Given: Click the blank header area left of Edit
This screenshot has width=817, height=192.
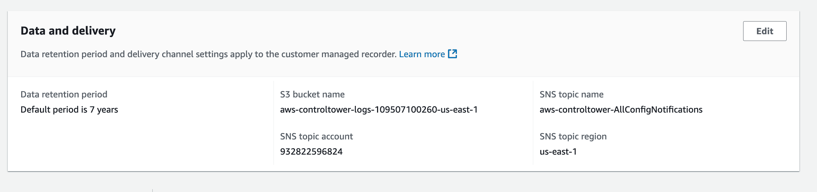Looking at the screenshot, I should [x=601, y=31].
